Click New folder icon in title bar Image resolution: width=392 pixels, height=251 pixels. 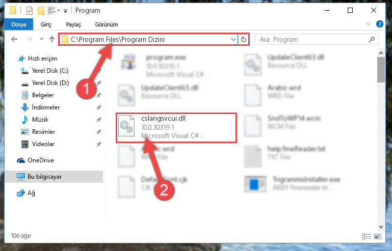tap(41, 11)
